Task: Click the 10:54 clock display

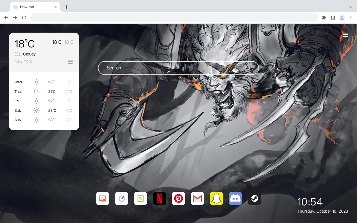Action: tap(310, 202)
